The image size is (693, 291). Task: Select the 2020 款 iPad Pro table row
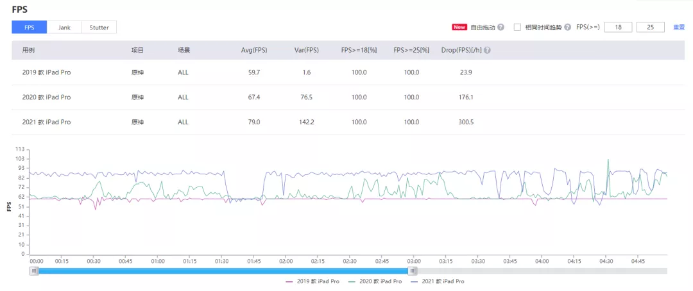pyautogui.click(x=348, y=97)
